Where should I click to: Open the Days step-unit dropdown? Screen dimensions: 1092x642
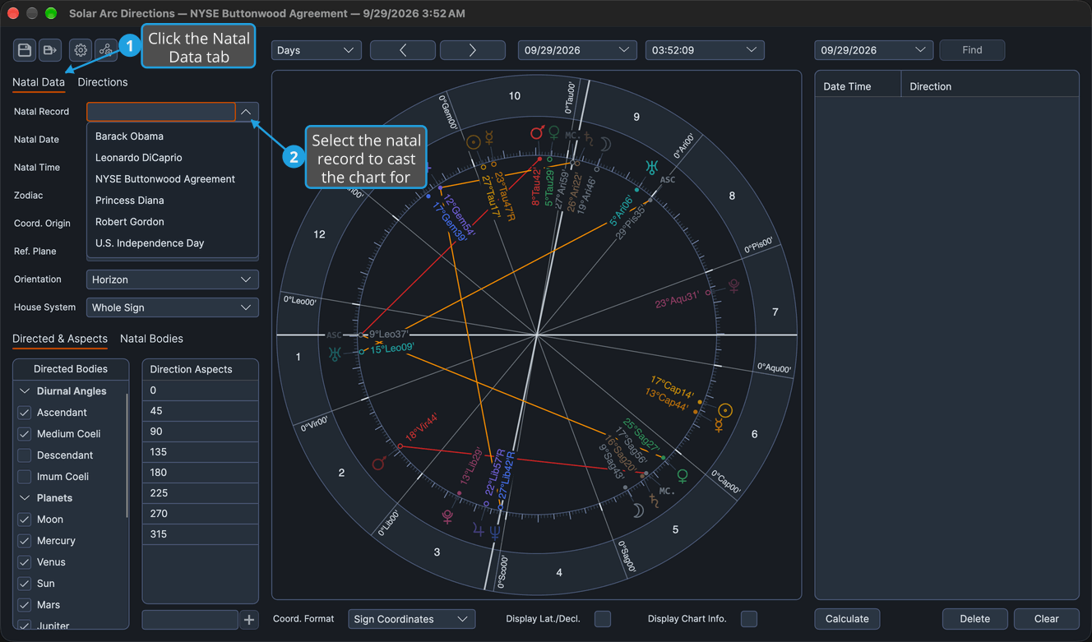[x=317, y=50]
